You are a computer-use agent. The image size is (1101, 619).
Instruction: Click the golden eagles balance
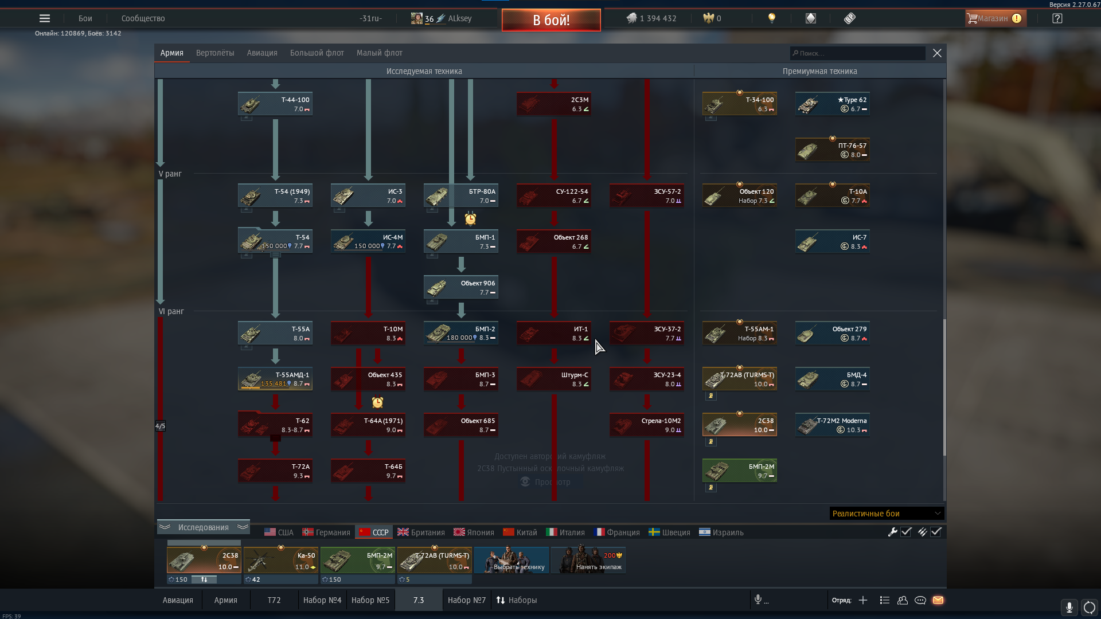(712, 18)
